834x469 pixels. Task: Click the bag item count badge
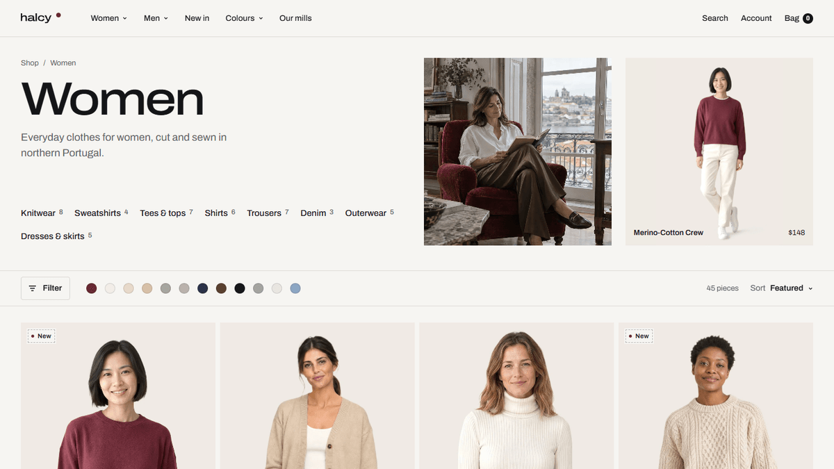pyautogui.click(x=808, y=19)
